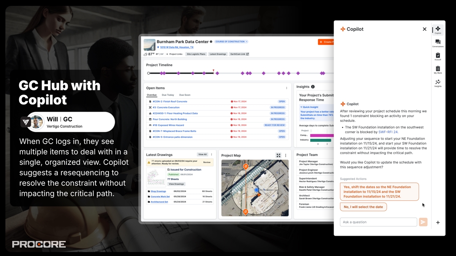Viewport: 456px width, 256px height.
Task: Click the bottom orange pin on the map
Action: tap(245, 212)
